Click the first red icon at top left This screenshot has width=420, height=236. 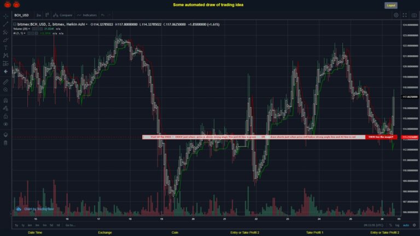click(x=8, y=4)
